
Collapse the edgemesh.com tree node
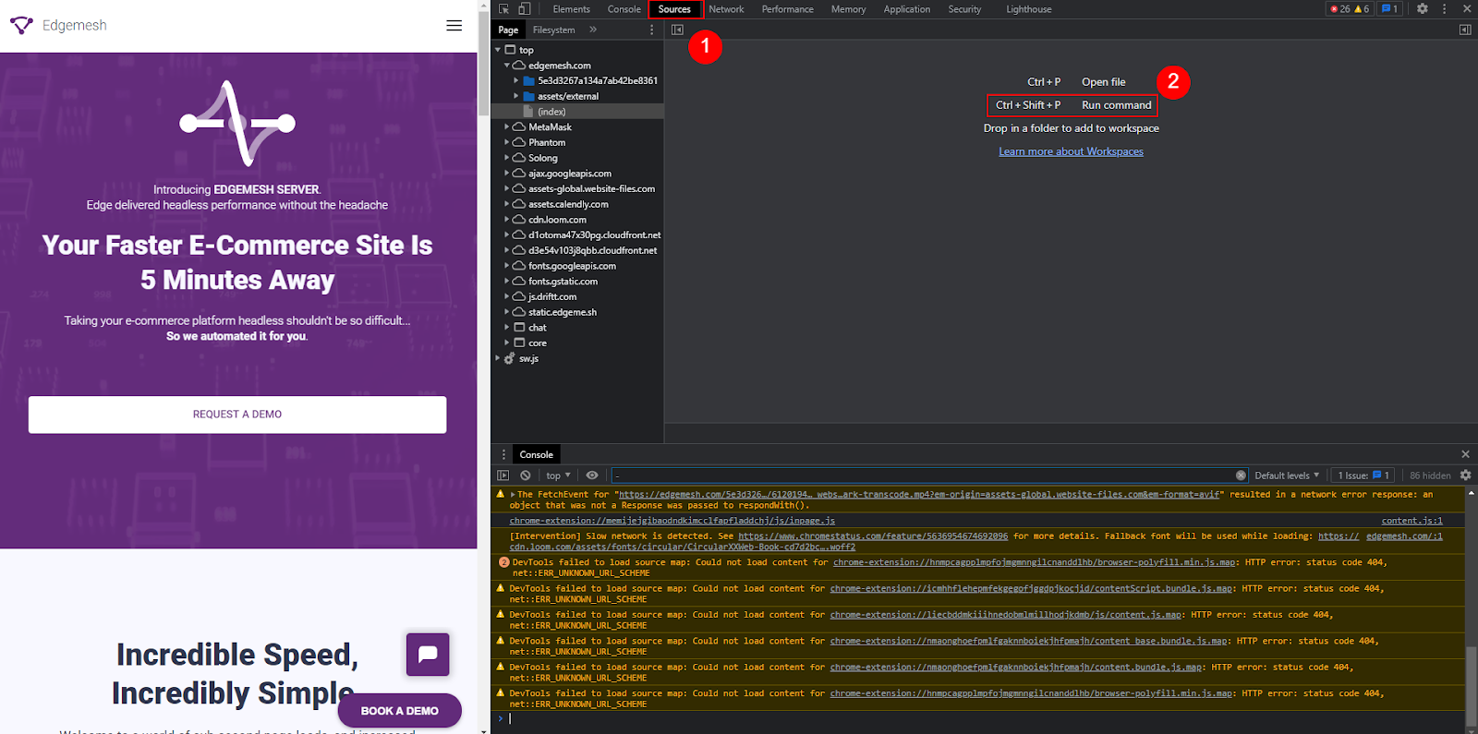tap(506, 66)
